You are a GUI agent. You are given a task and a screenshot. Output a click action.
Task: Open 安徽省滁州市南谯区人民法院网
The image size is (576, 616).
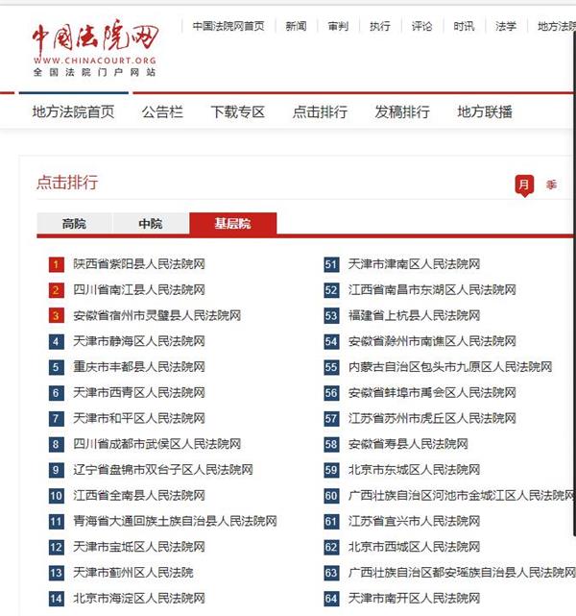pyautogui.click(x=432, y=341)
